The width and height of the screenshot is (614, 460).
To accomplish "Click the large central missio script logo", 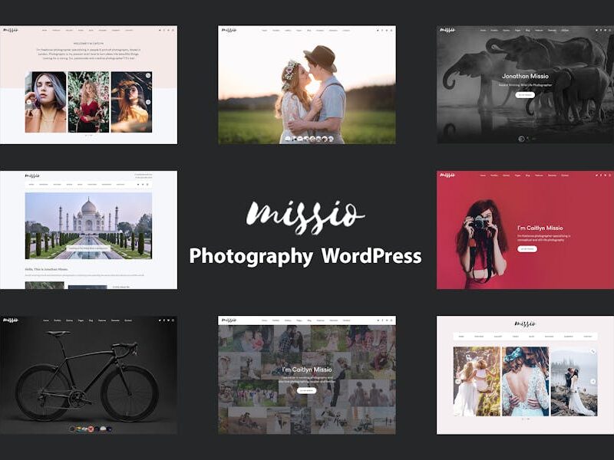I will pos(305,216).
